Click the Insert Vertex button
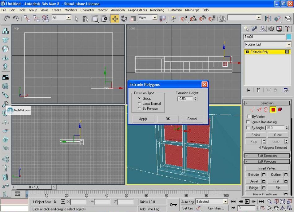Image resolution: width=294 pixels, height=212 pixels. (267, 168)
